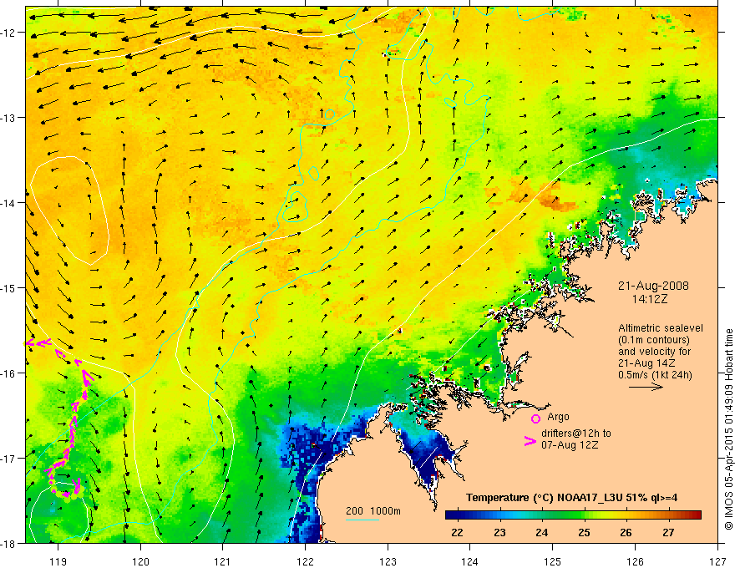The width and height of the screenshot is (735, 568).
Task: Click the color bar value 25
Action: tap(584, 532)
